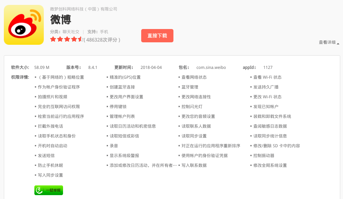
Task: Click permission 录音
Action: click(x=114, y=146)
